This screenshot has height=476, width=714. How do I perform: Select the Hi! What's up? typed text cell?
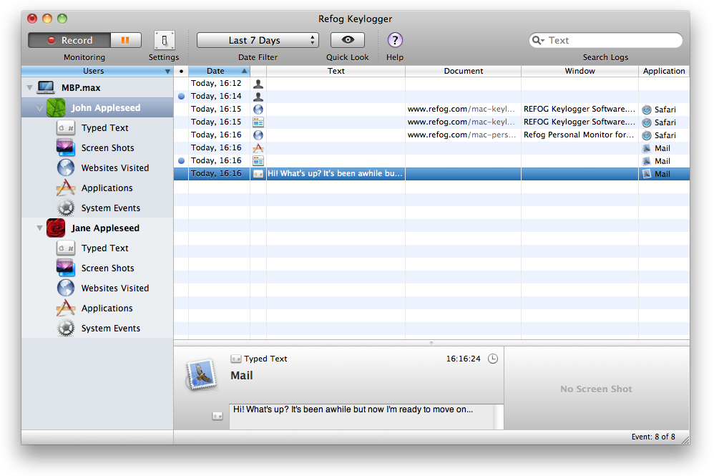pyautogui.click(x=335, y=173)
